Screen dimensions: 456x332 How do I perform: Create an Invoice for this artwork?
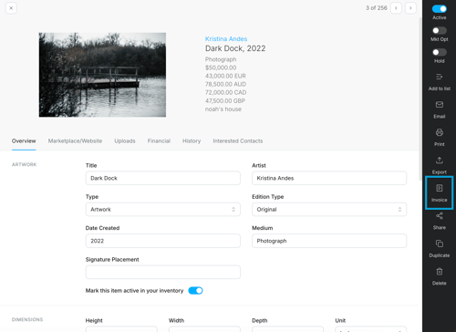click(x=440, y=192)
